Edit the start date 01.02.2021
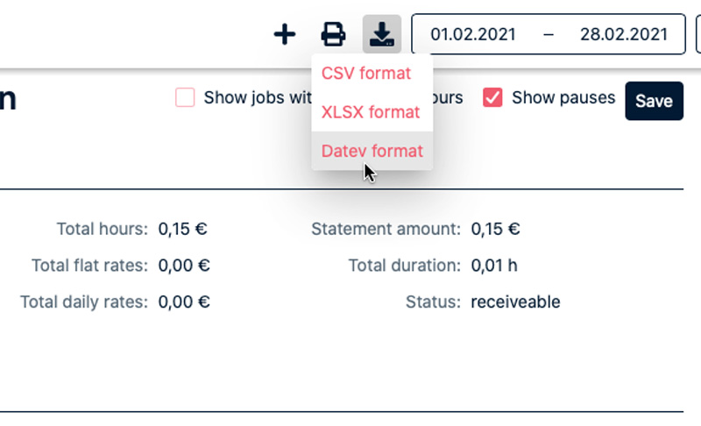 coord(473,35)
